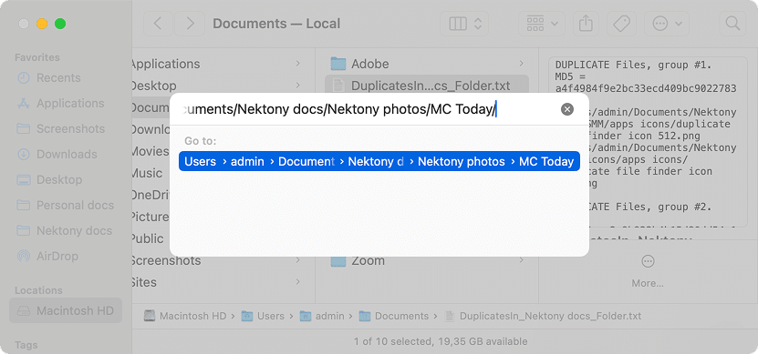This screenshot has height=354, width=758.
Task: Click the green full-screen button
Action: 60,24
